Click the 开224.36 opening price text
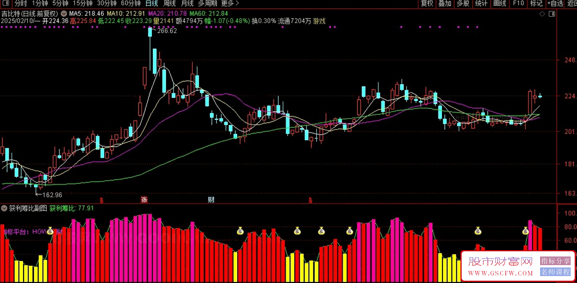This screenshot has width=577, height=283. (x=55, y=21)
